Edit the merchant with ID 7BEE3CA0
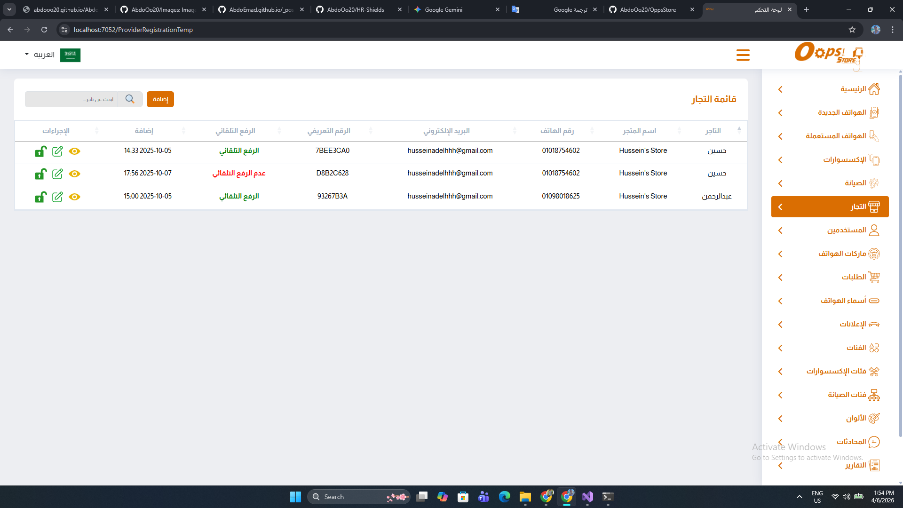 point(57,151)
